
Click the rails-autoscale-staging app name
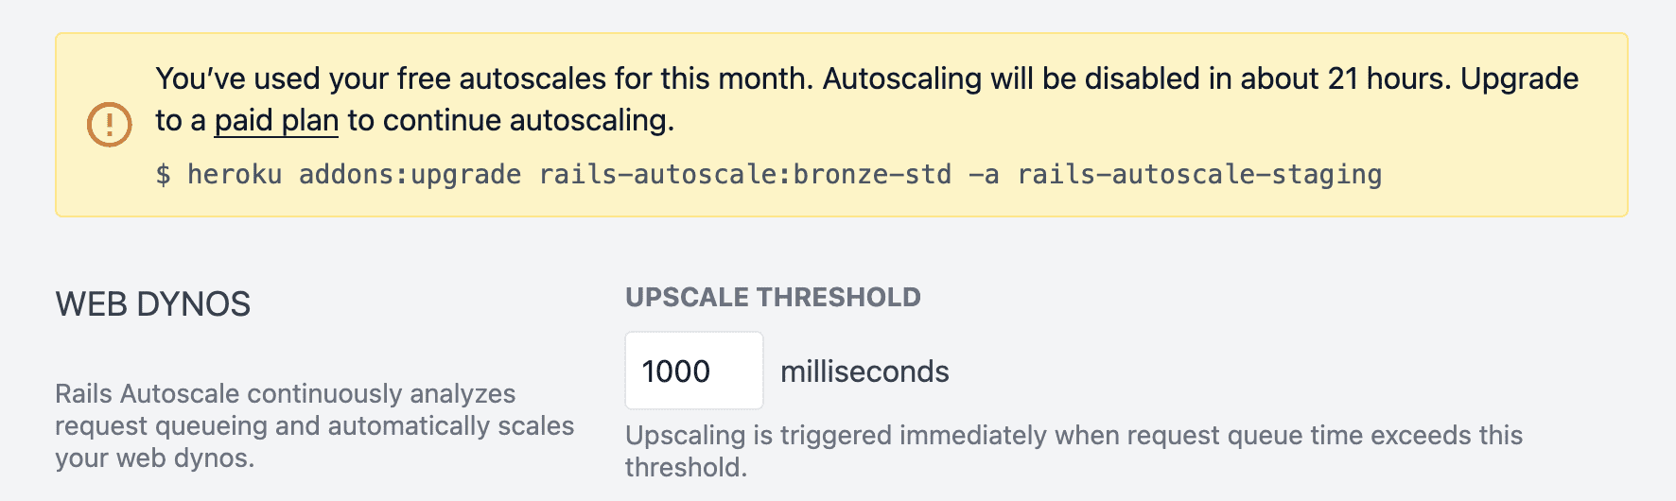[x=1199, y=175]
